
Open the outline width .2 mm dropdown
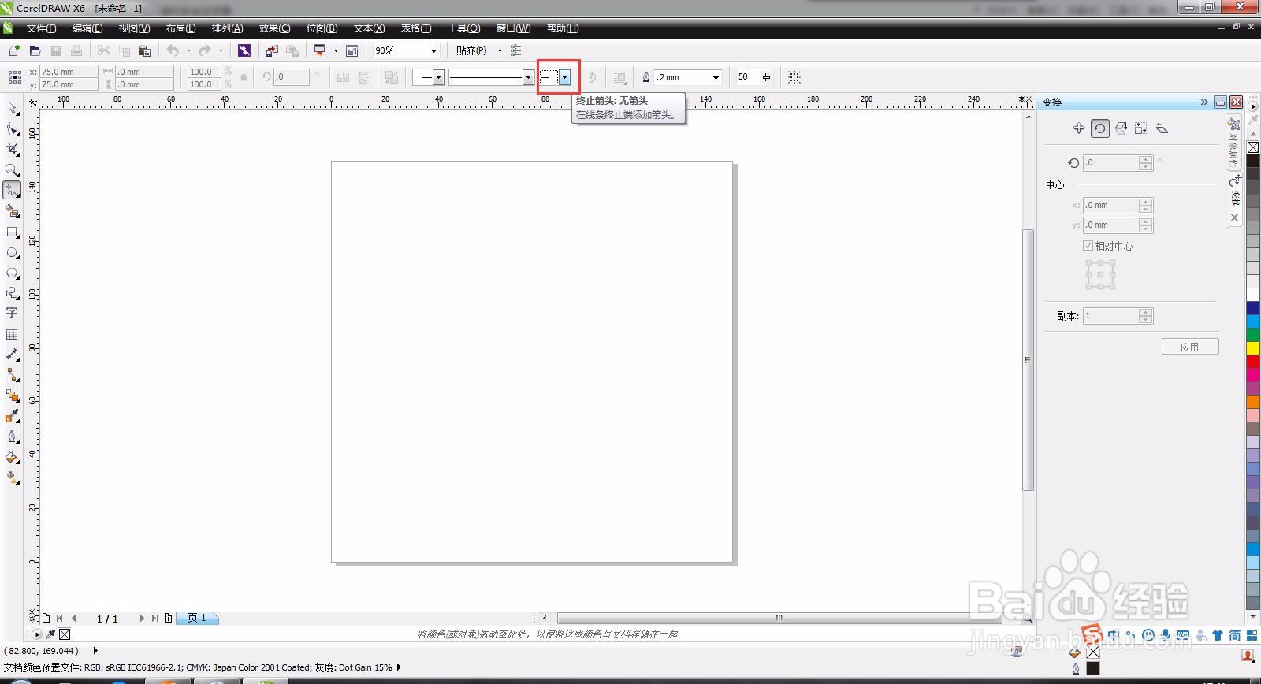click(716, 77)
